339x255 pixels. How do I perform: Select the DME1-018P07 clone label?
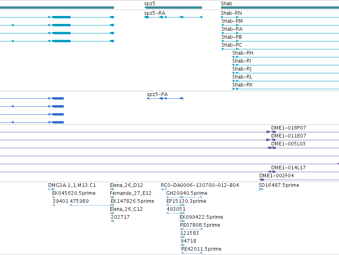(x=289, y=128)
